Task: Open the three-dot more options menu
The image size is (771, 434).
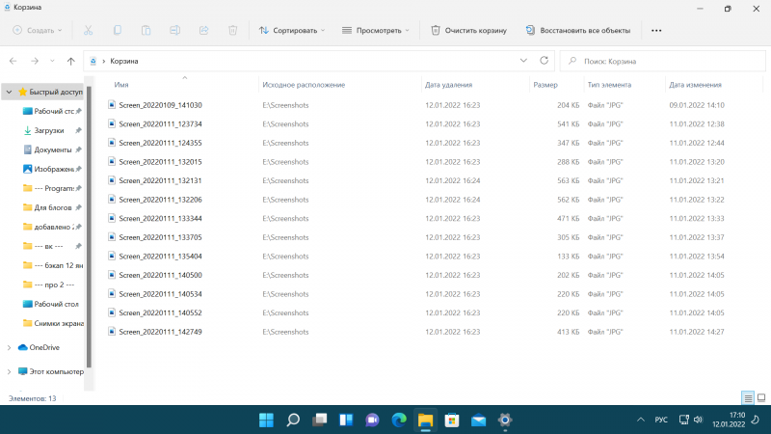Action: pos(656,30)
